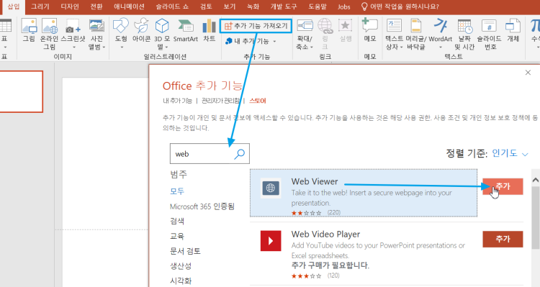This screenshot has height=287, width=540.
Task: Select the 교육 category
Action: [x=177, y=236]
